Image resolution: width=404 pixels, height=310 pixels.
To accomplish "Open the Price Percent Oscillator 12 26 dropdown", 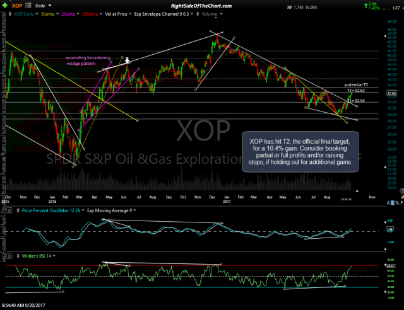I will pos(83,210).
